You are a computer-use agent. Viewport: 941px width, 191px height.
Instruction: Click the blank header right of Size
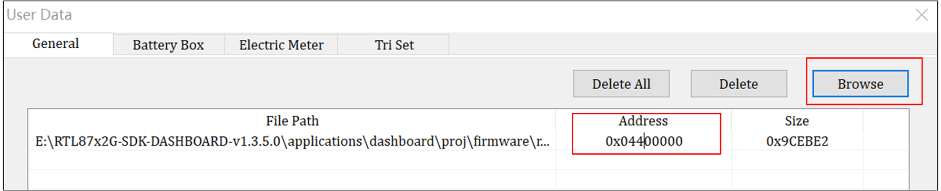click(x=886, y=121)
